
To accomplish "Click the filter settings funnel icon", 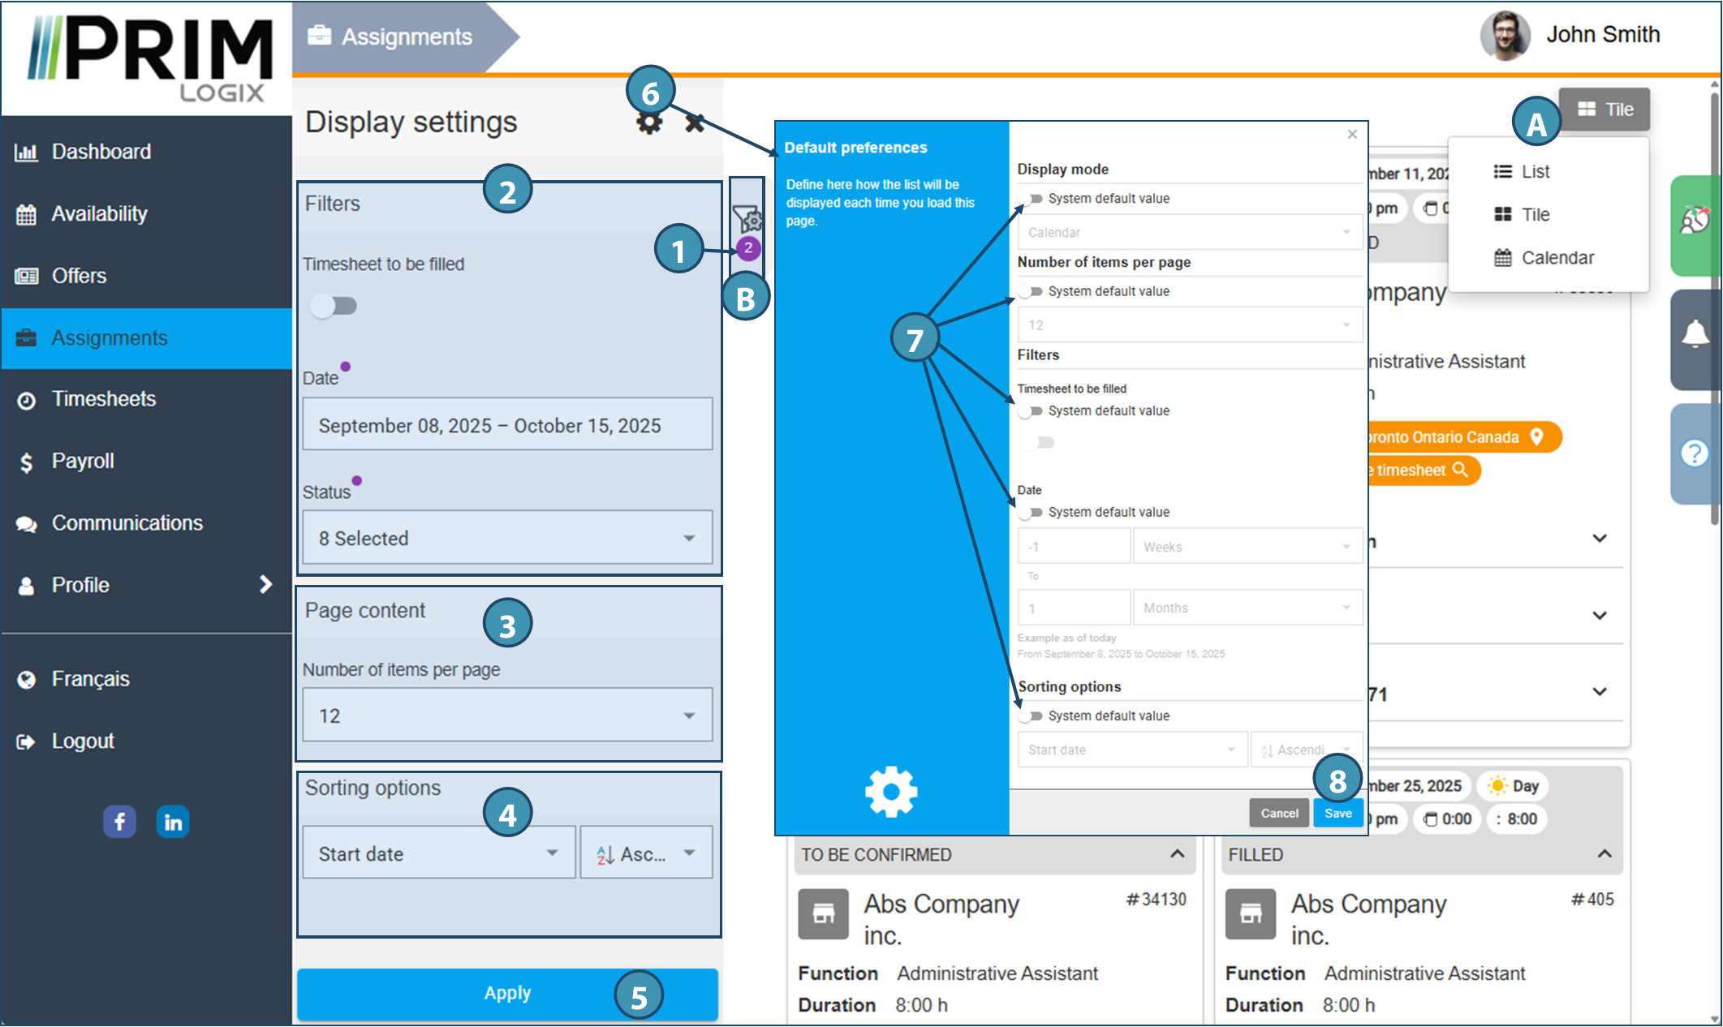I will [x=747, y=217].
